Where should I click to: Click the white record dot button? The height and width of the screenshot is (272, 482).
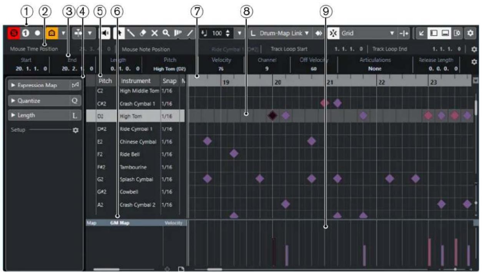click(38, 33)
